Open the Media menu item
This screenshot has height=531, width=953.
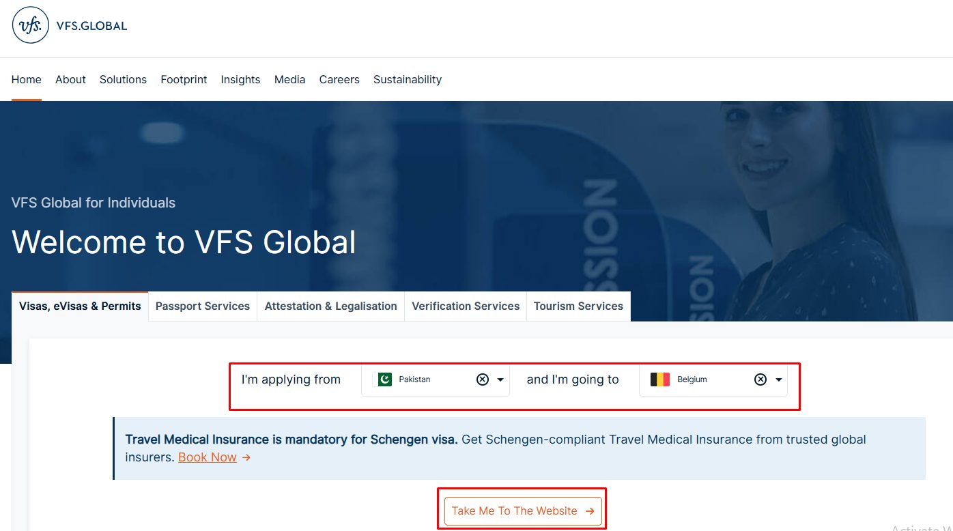click(x=289, y=79)
